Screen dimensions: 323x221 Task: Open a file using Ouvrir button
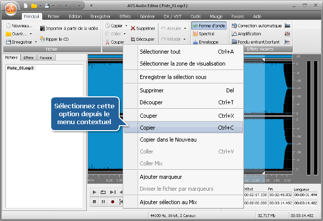pos(16,34)
